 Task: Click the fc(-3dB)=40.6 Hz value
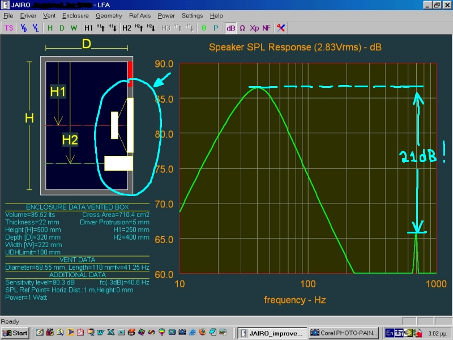(x=124, y=282)
